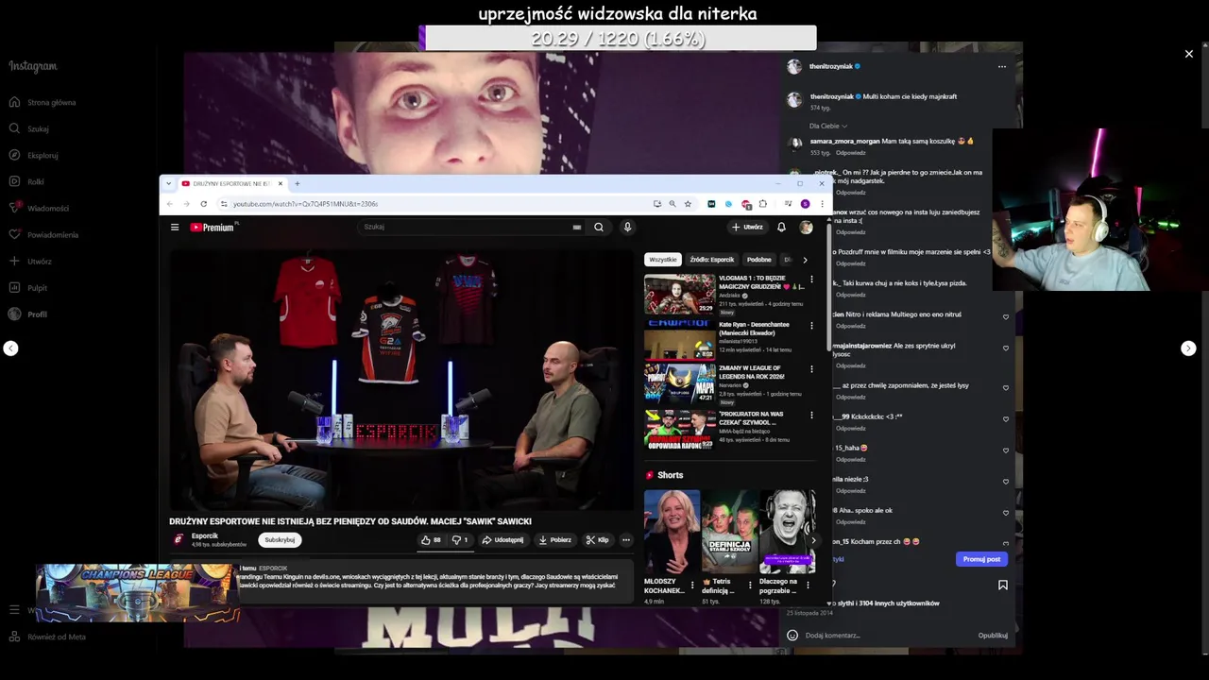Open Instagram Eksploruj
The image size is (1209, 680).
34,155
